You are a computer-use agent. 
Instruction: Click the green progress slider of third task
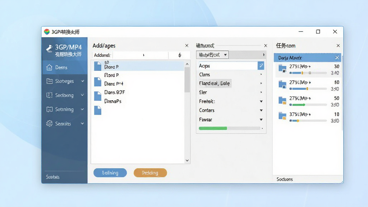308,105
